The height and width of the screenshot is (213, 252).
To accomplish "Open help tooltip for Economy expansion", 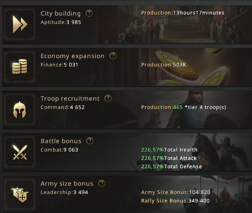I will pyautogui.click(x=113, y=56).
